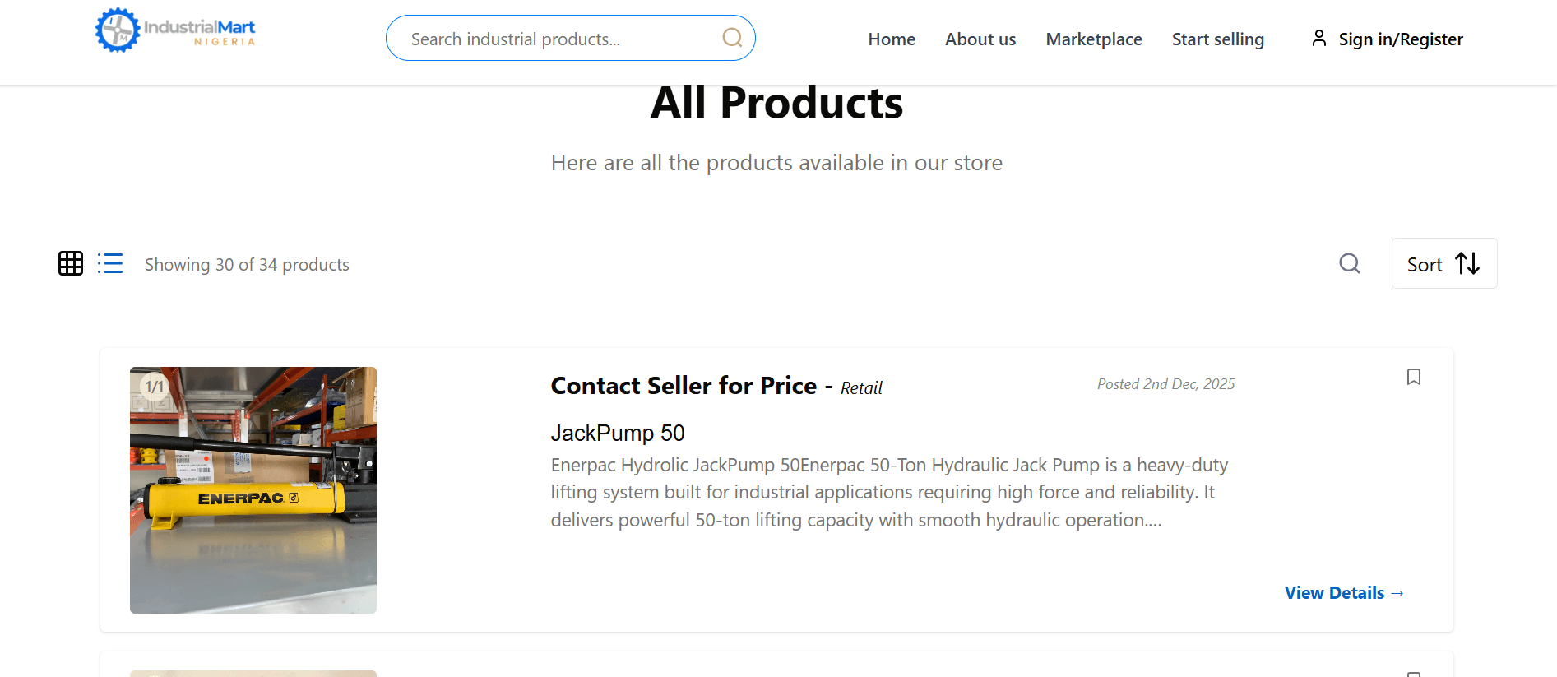Click Sign in/Register
This screenshot has width=1557, height=677.
1401,39
